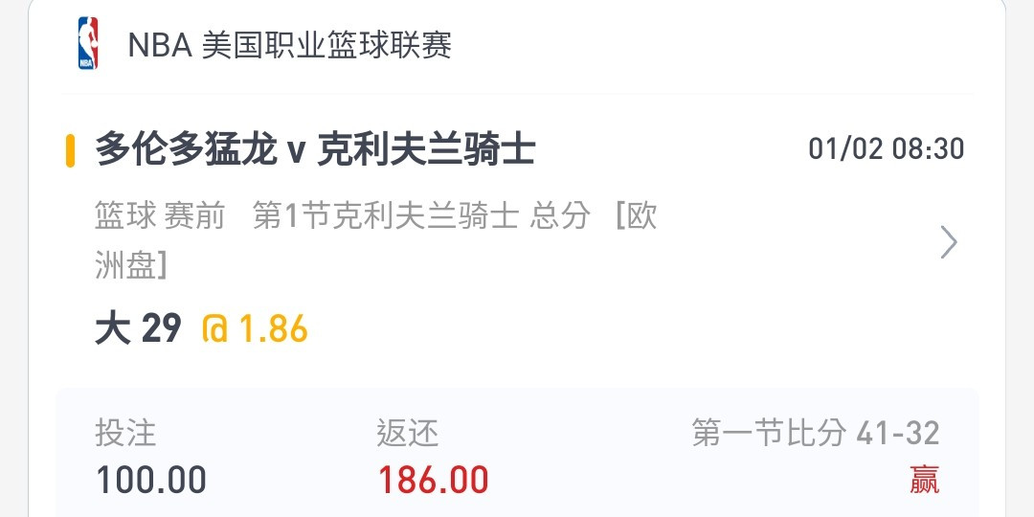This screenshot has height=517, width=1034.
Task: Tap the 投注 stake label
Action: point(125,434)
